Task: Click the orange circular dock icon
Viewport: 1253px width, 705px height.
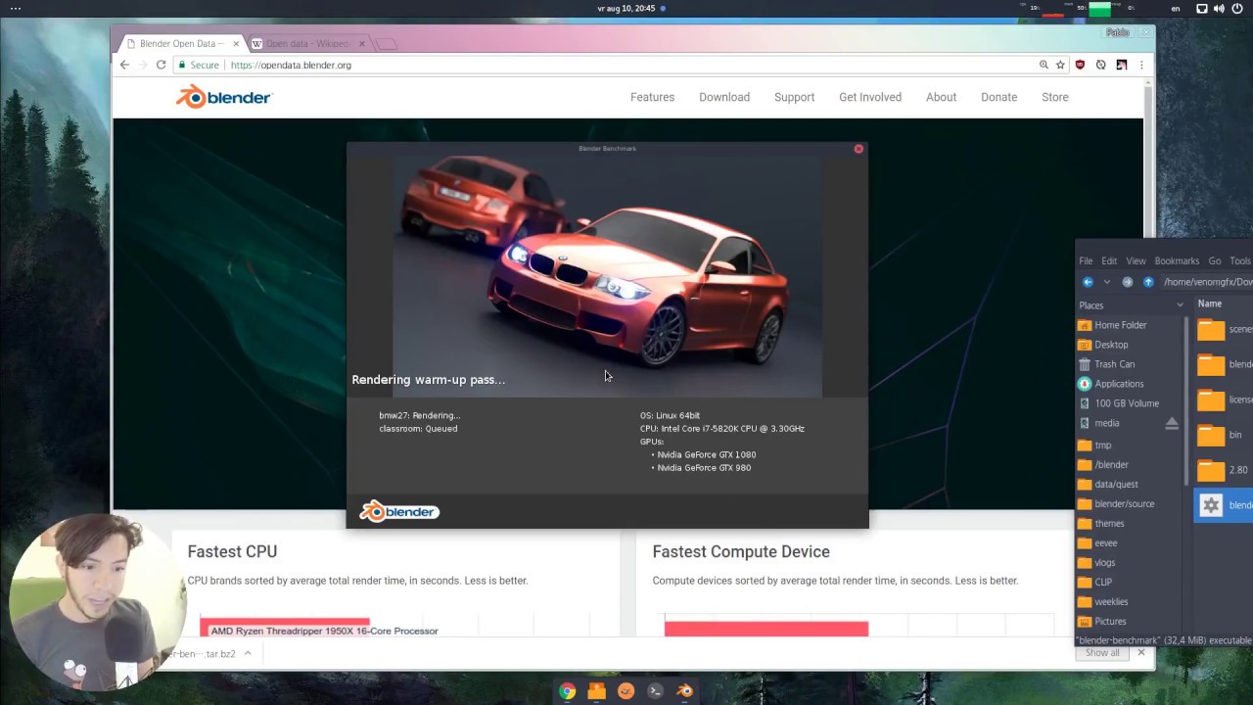Action: coord(626,691)
